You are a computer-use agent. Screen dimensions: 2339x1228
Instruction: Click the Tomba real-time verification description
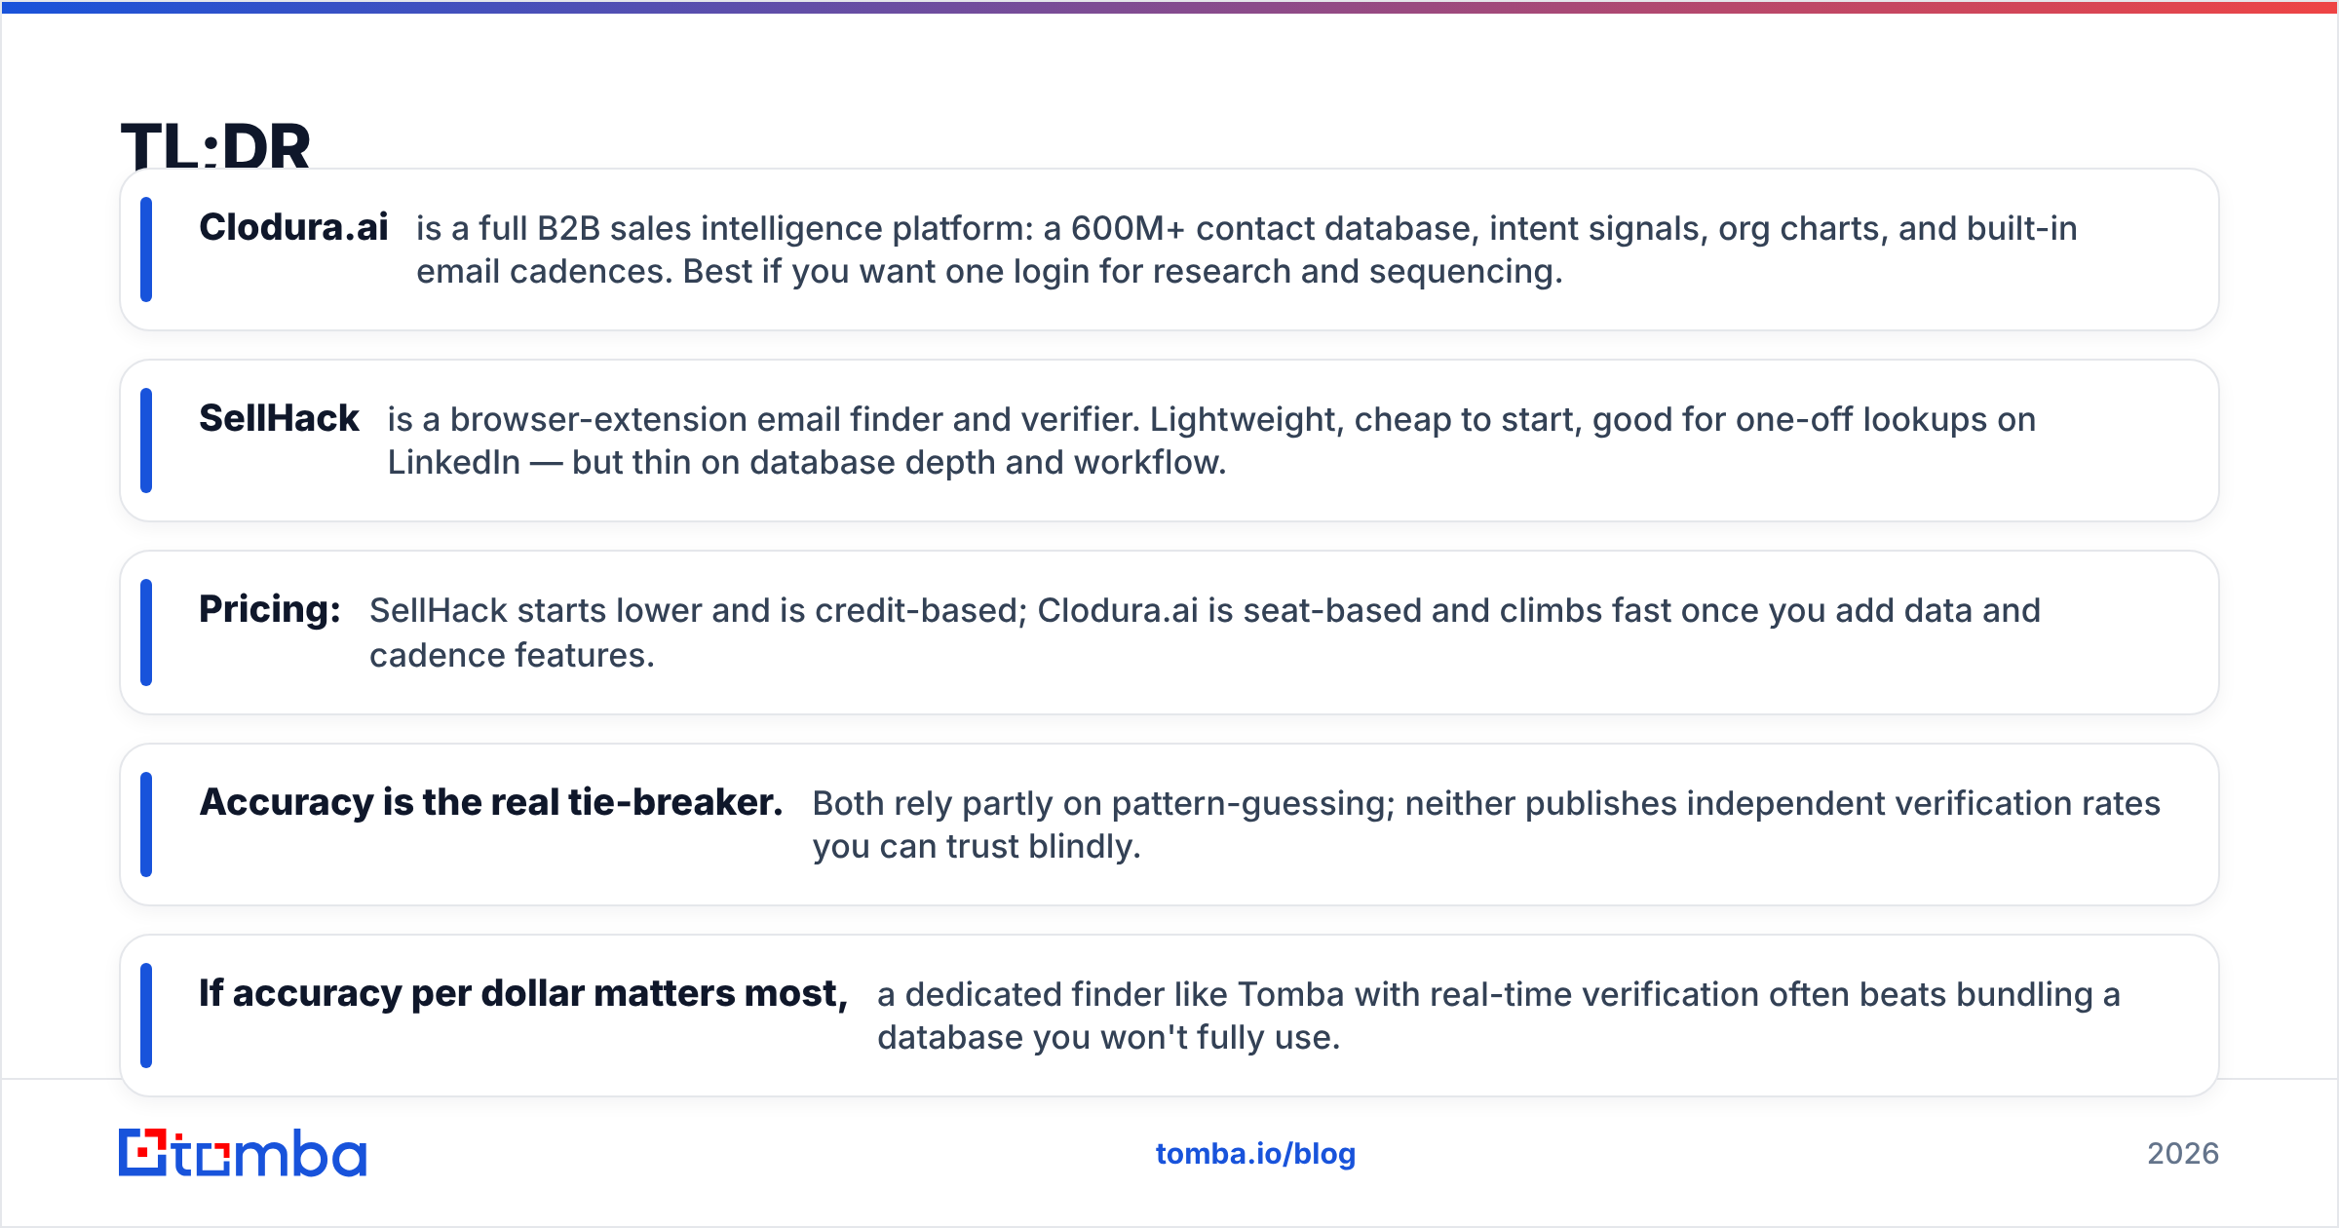click(x=1499, y=1016)
